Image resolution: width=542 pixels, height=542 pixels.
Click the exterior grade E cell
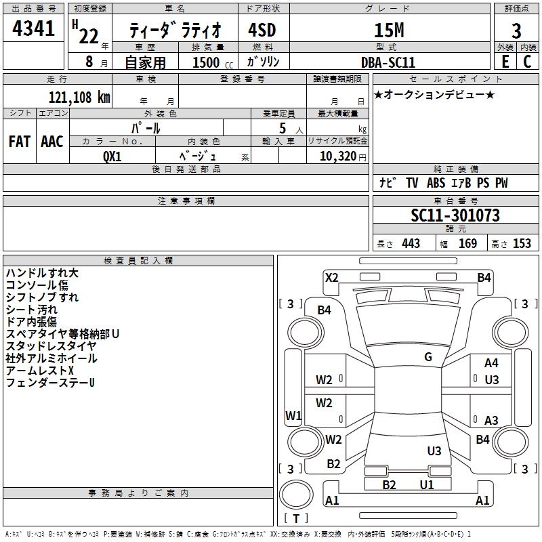click(x=505, y=61)
